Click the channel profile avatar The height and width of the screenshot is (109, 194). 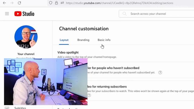tap(26, 37)
